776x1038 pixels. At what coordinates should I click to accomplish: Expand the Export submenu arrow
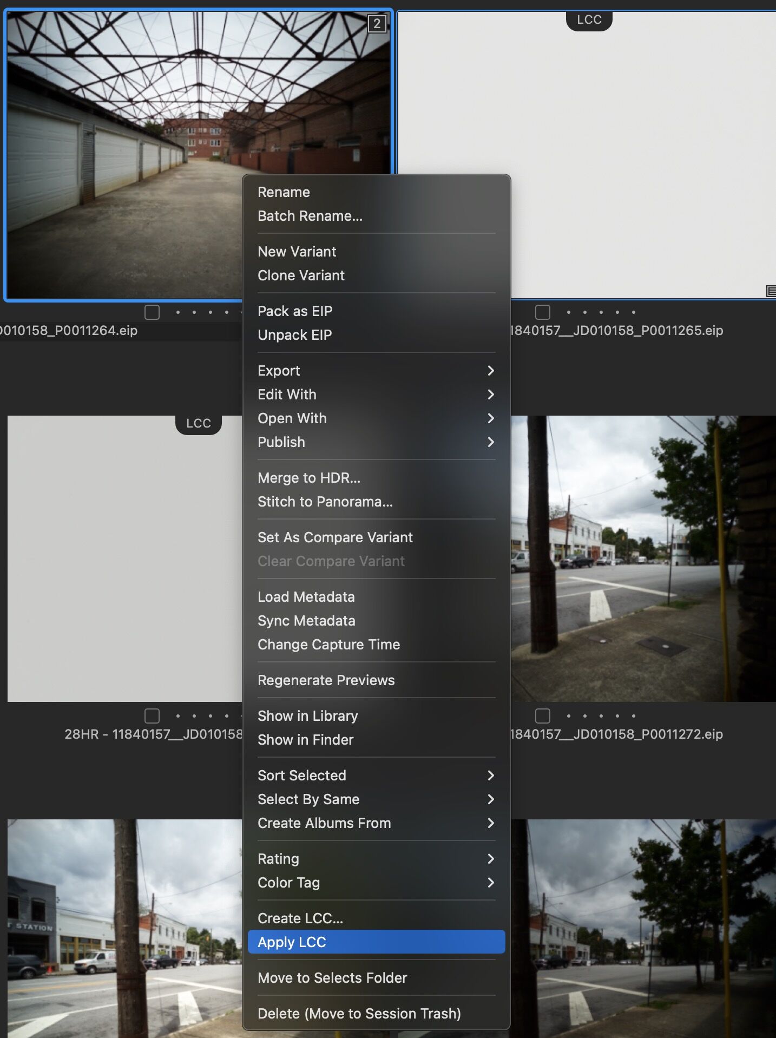point(491,371)
